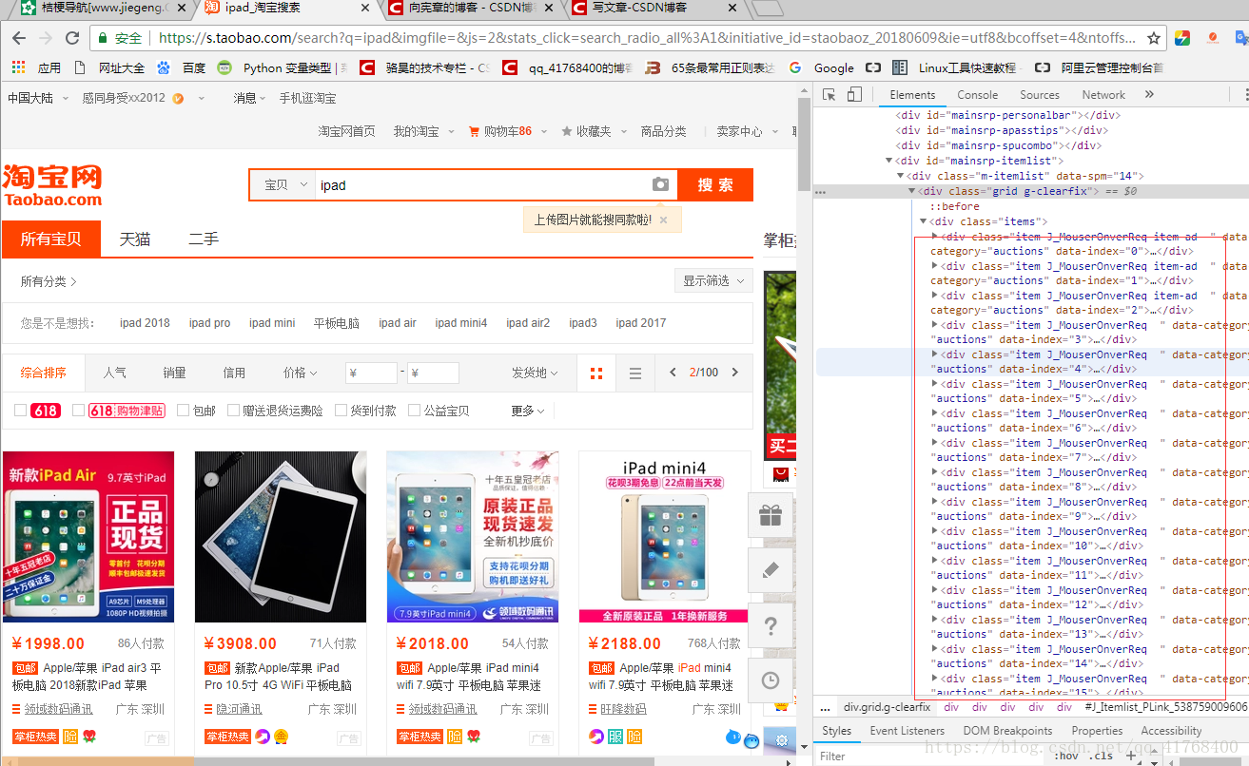Toggle the .cls class editor option

(x=1102, y=756)
